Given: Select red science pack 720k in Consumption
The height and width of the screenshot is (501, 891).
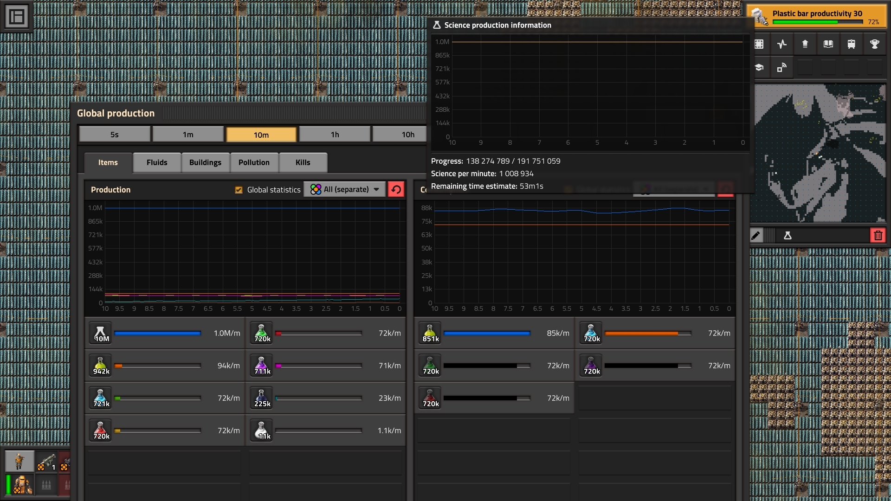Looking at the screenshot, I should point(430,398).
